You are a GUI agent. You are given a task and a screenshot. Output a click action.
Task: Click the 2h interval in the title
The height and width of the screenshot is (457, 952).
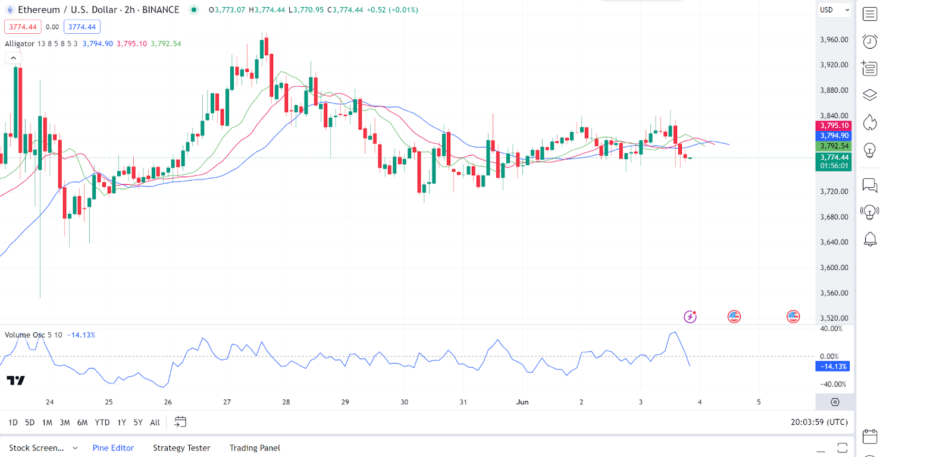pyautogui.click(x=129, y=10)
